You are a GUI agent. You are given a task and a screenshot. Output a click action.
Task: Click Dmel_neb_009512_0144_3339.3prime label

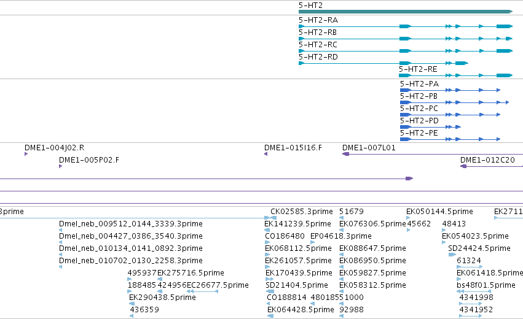pos(131,224)
